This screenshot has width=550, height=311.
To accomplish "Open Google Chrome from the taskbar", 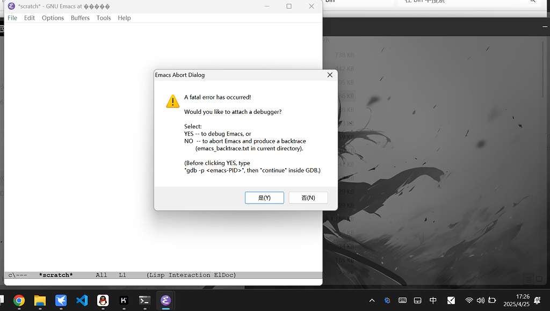I will point(19,300).
